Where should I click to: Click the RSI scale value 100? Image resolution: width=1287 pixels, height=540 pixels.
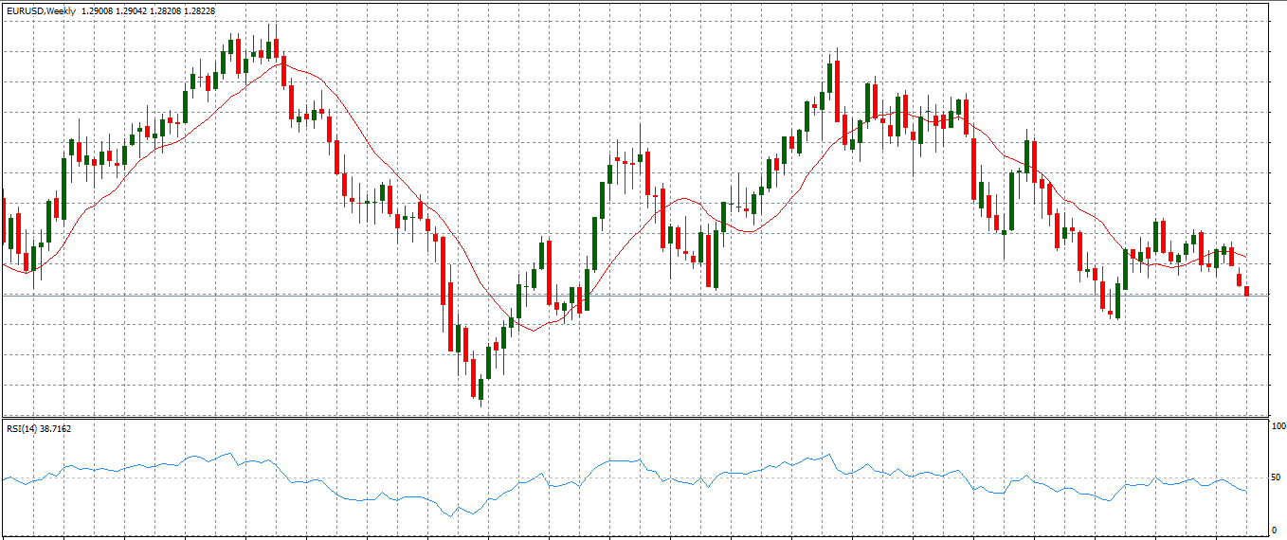1278,425
